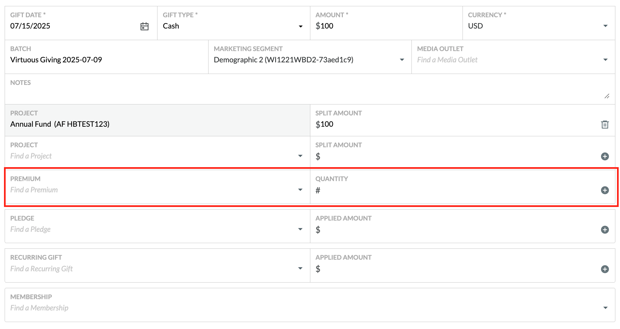The height and width of the screenshot is (329, 620).
Task: Expand the Find a Membership dropdown
Action: point(605,308)
